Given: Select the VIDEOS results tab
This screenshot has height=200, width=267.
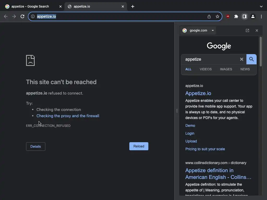Looking at the screenshot, I should pyautogui.click(x=205, y=69).
